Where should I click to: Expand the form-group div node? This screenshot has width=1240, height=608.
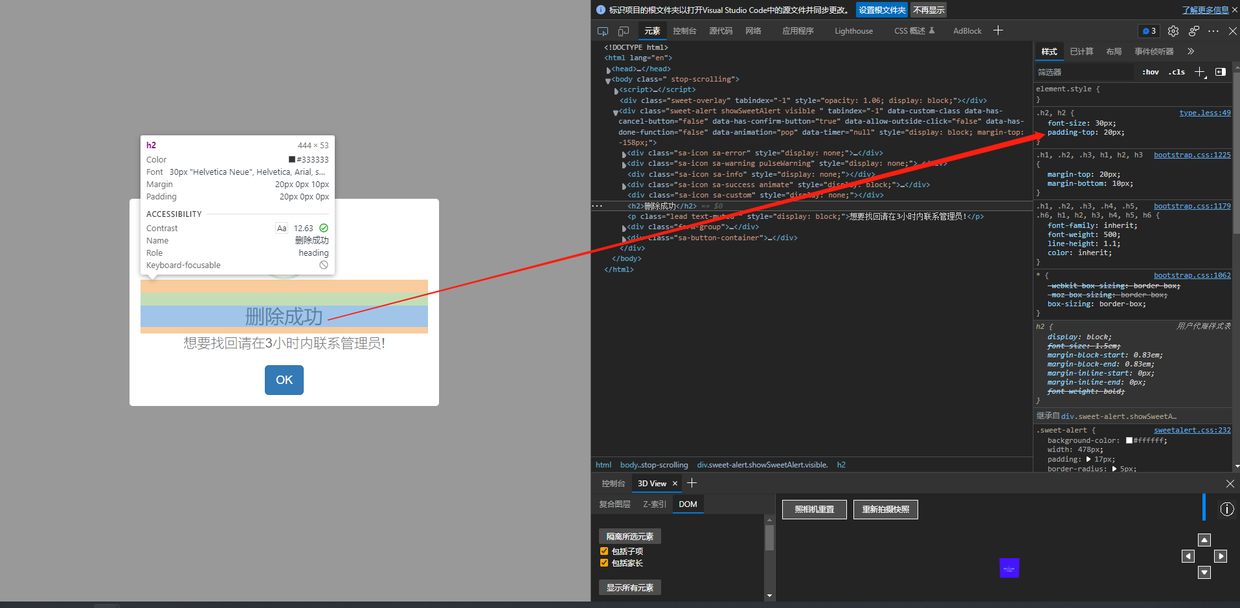624,228
